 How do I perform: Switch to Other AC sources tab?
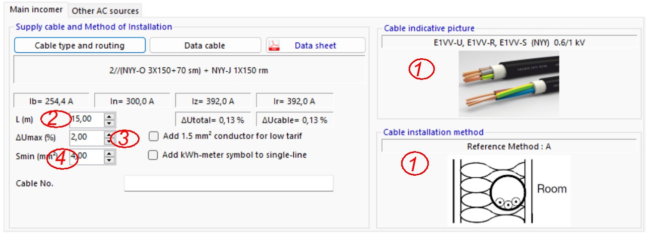point(105,11)
